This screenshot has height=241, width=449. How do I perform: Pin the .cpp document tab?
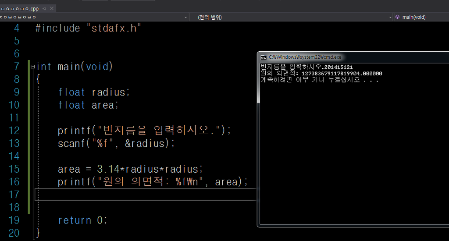44,9
